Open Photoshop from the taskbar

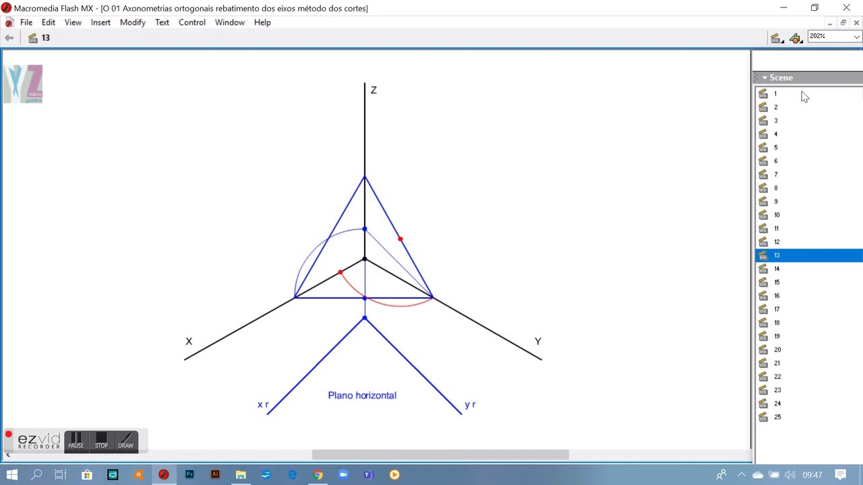coord(189,475)
